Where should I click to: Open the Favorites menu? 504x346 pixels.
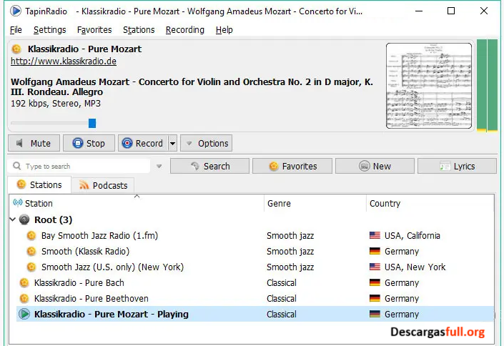[x=94, y=30]
